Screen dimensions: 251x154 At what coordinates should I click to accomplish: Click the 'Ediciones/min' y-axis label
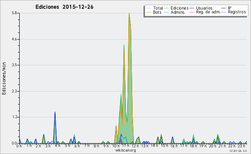tap(4, 78)
